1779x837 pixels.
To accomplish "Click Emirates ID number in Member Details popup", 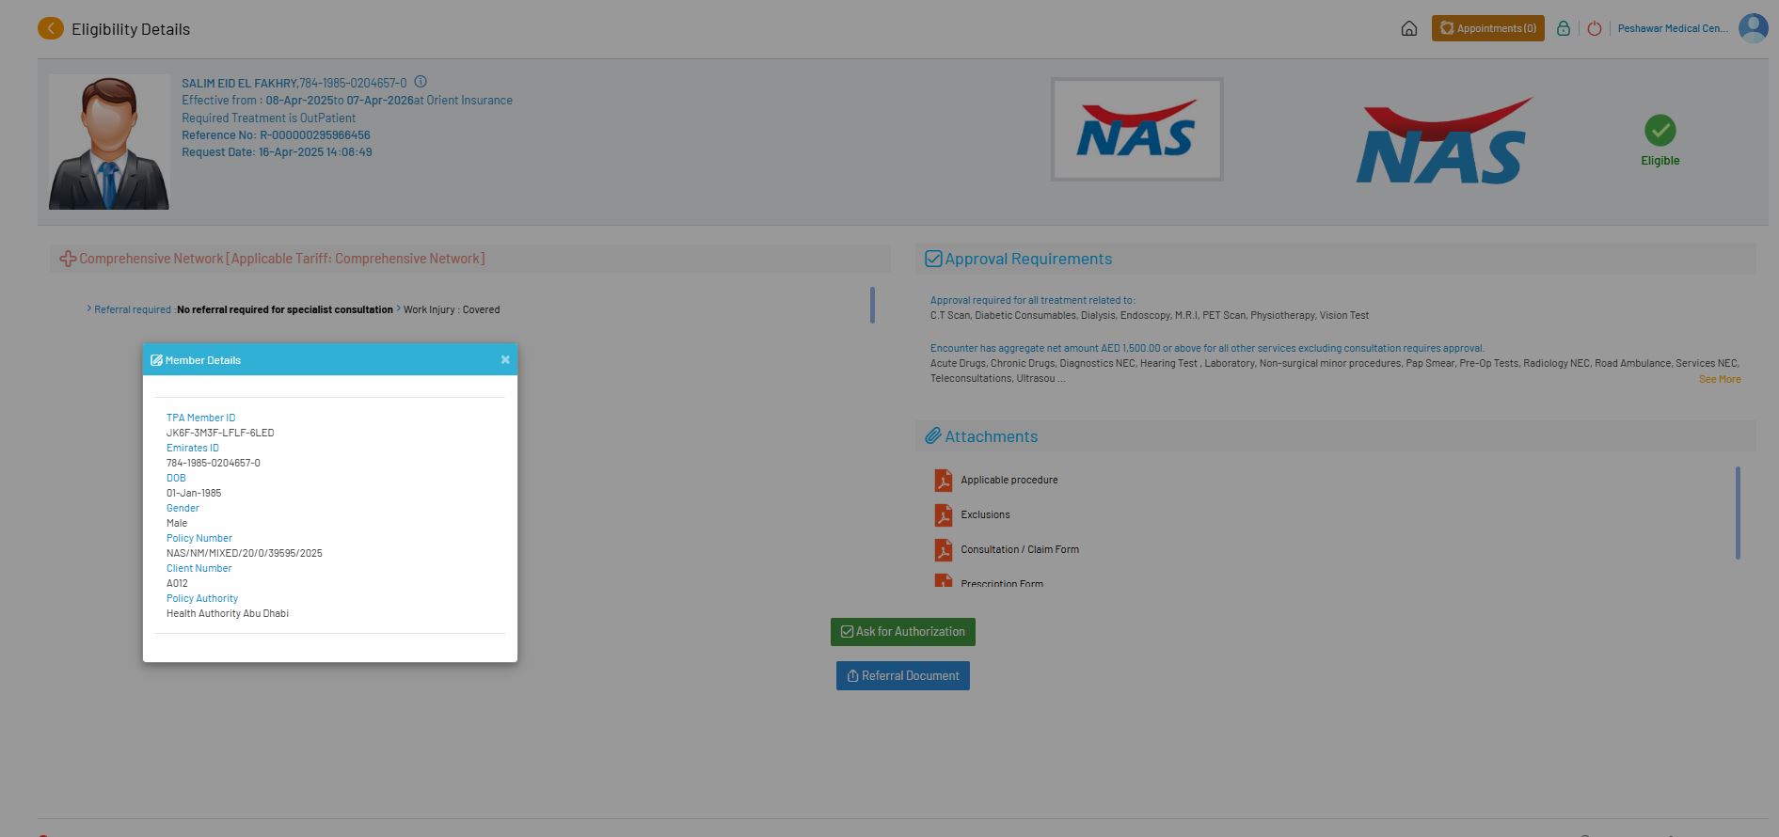I will click(x=214, y=463).
